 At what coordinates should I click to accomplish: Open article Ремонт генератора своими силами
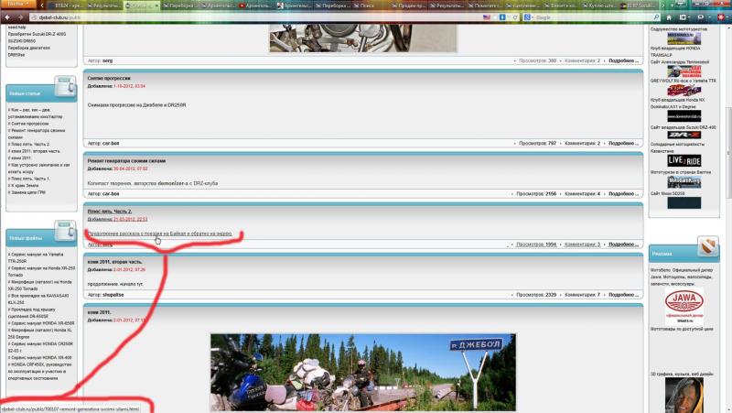pos(126,161)
